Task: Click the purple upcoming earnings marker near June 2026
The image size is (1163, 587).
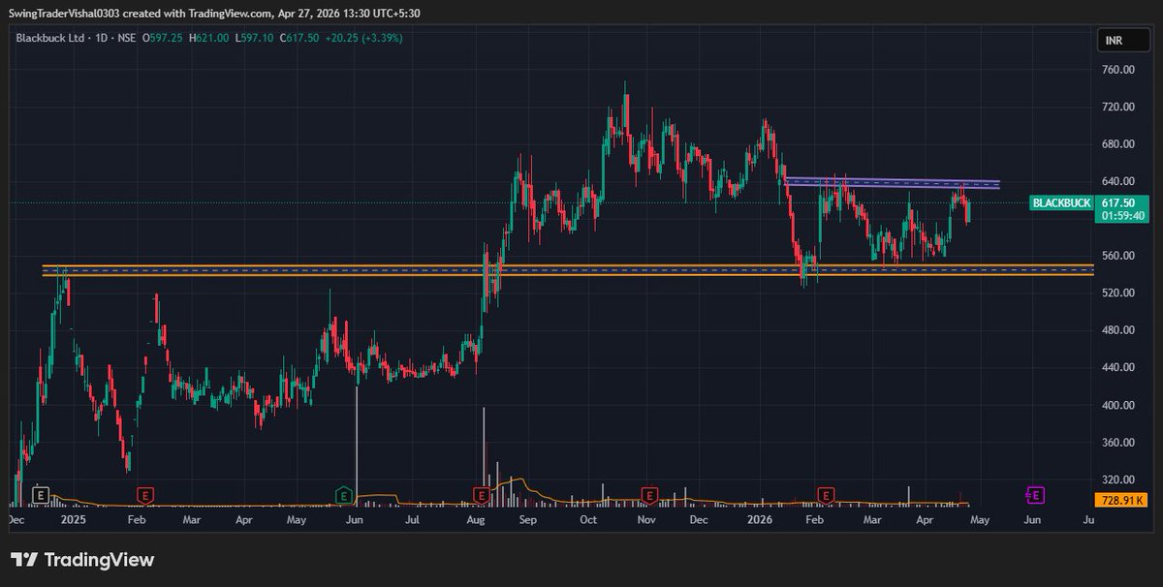Action: (1035, 495)
